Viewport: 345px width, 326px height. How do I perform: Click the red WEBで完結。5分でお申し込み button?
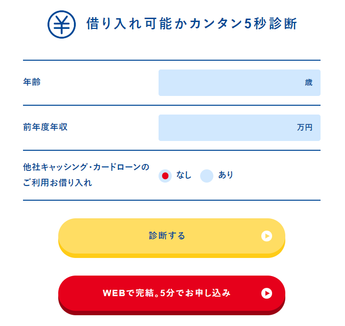point(172,295)
